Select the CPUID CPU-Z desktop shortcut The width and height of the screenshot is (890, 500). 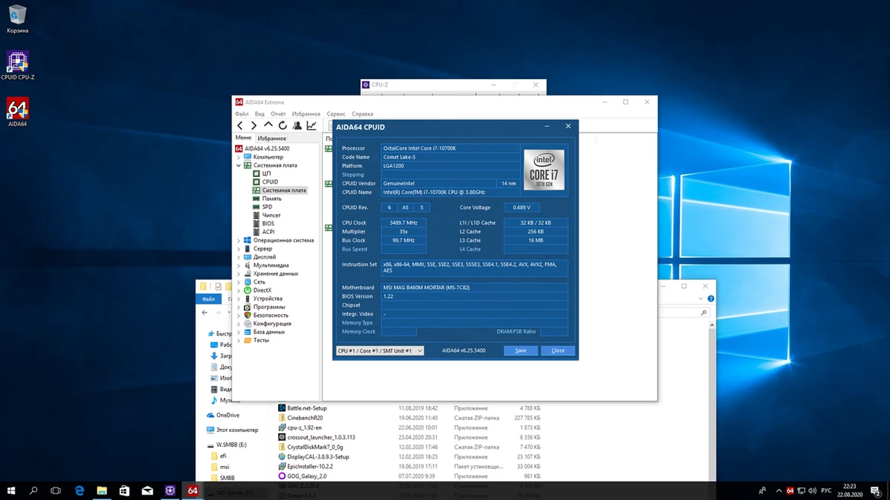17,65
